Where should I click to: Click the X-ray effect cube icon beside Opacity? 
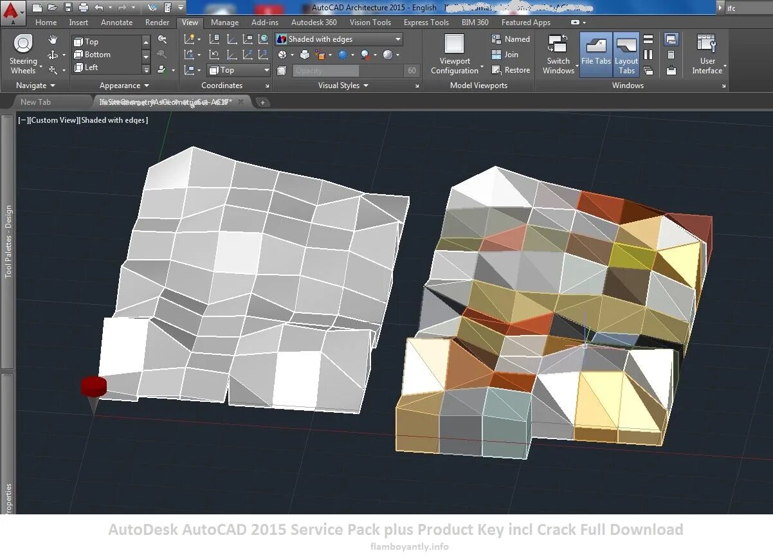pyautogui.click(x=282, y=71)
